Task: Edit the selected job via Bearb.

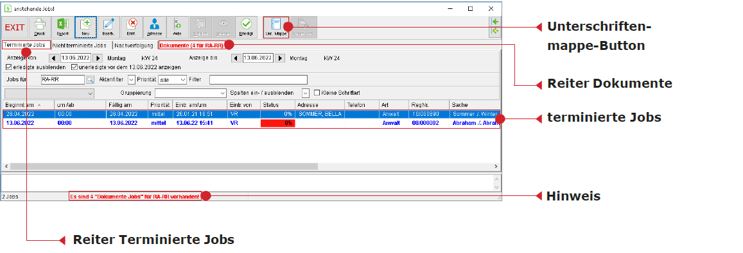Action: point(109,28)
